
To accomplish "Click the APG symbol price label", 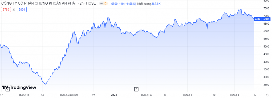I will click(257, 19).
